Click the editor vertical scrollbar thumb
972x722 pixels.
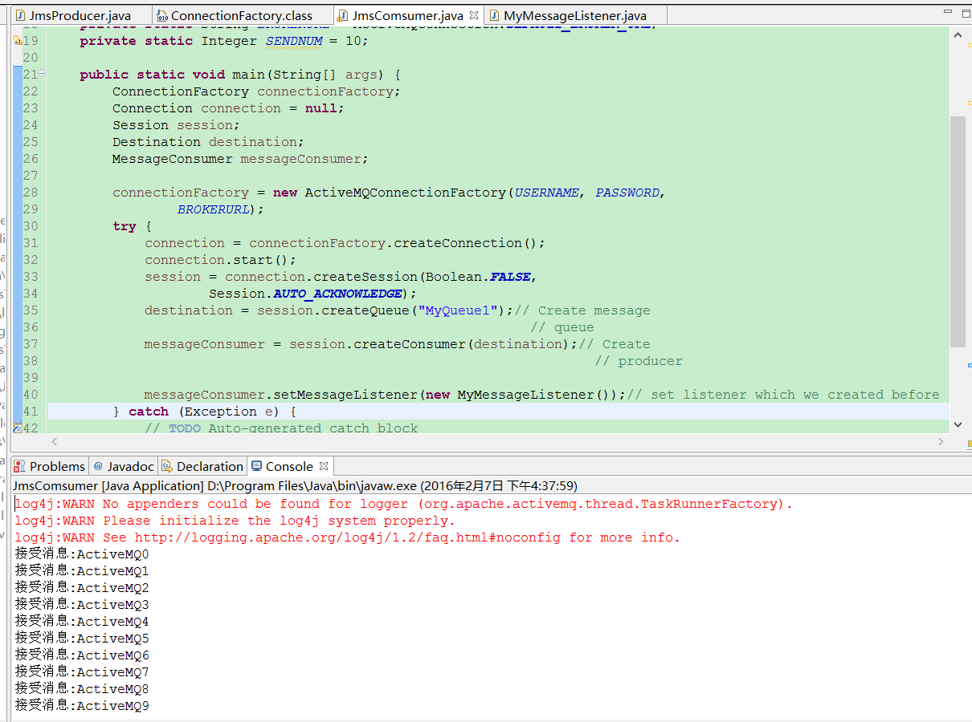[x=958, y=231]
